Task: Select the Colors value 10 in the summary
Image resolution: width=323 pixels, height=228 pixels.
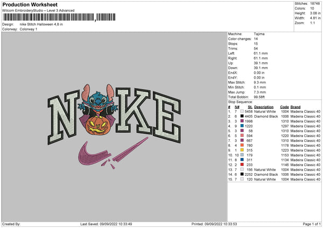Action: tap(312, 9)
